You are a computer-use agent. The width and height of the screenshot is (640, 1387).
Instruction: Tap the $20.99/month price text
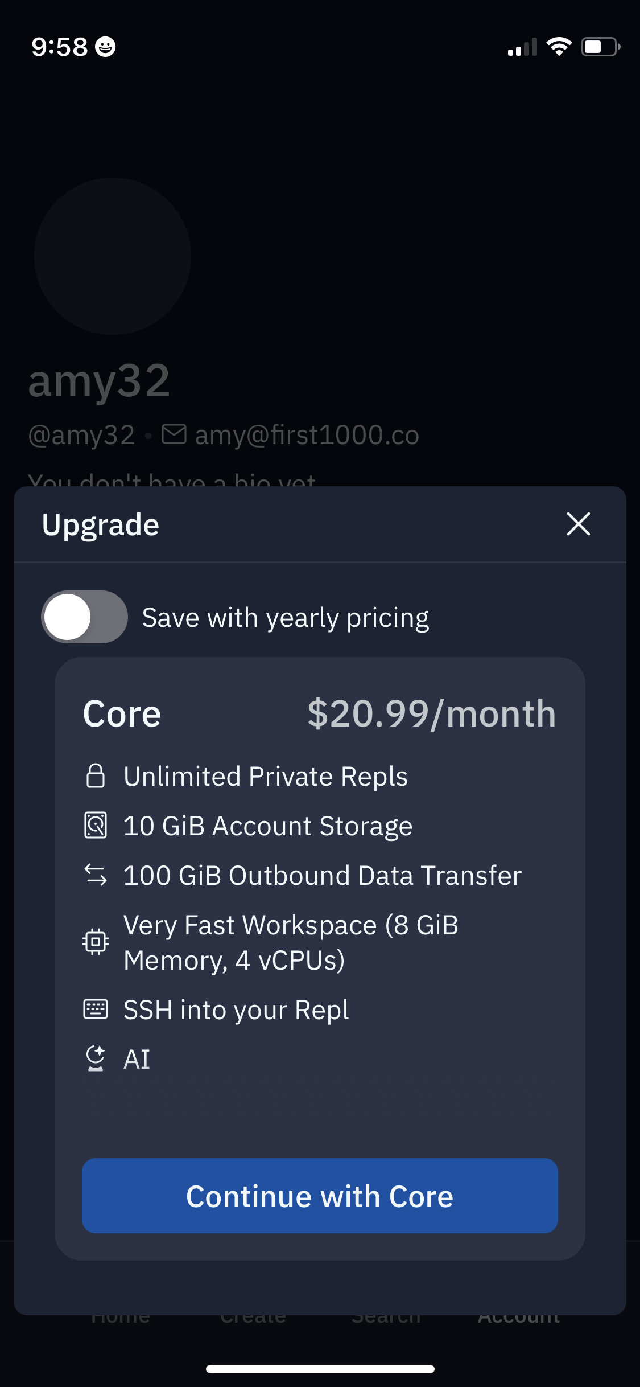(x=431, y=713)
